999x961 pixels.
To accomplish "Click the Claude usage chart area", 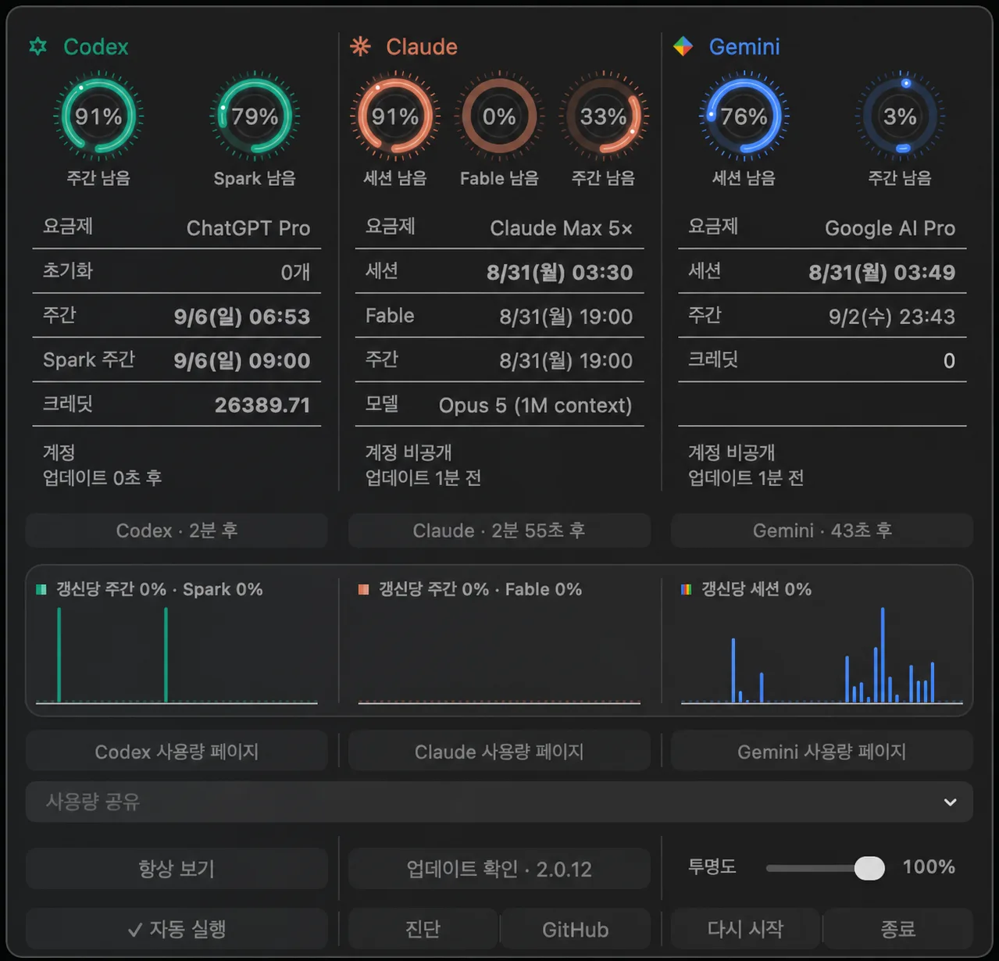I will pos(499,655).
